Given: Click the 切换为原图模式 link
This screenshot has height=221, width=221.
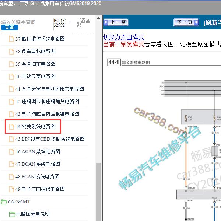Looking at the screenshot, I should [124, 37].
